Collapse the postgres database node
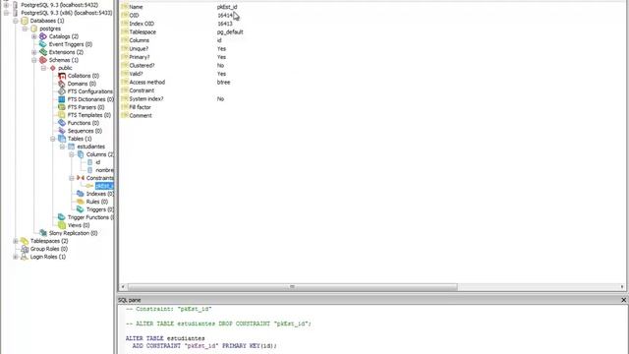Image resolution: width=629 pixels, height=354 pixels. [25, 29]
